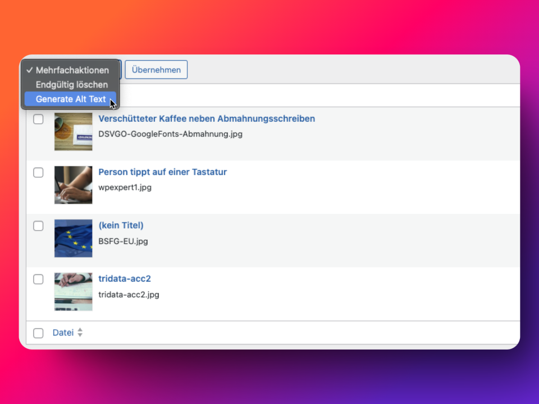The image size is (539, 404).
Task: Open the '(kein Titel)' media item
Action: pyautogui.click(x=121, y=226)
